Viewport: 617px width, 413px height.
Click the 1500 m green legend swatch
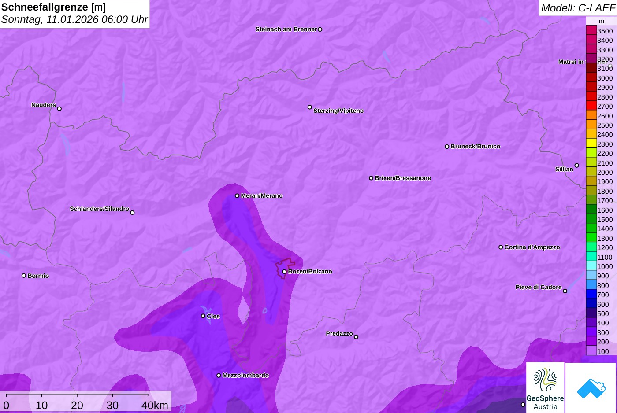point(591,219)
